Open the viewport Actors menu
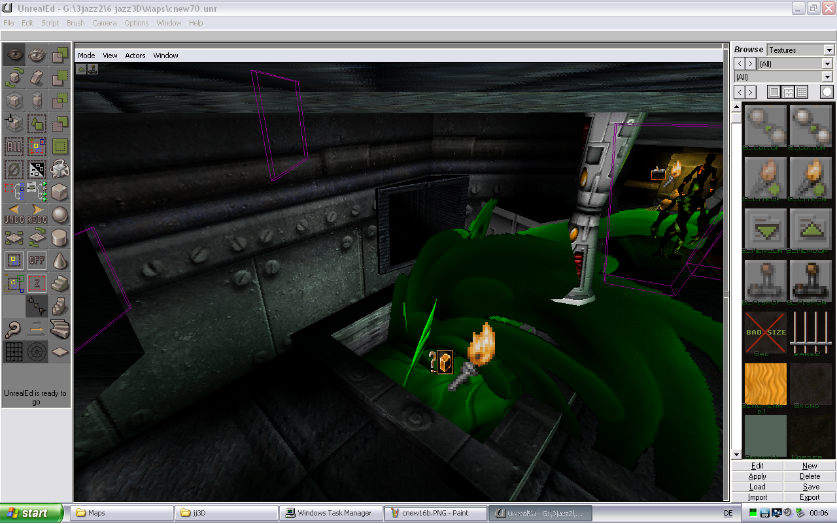837x524 pixels. (135, 56)
